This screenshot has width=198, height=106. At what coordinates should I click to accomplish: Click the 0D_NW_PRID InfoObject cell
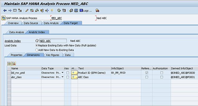(x=126, y=73)
